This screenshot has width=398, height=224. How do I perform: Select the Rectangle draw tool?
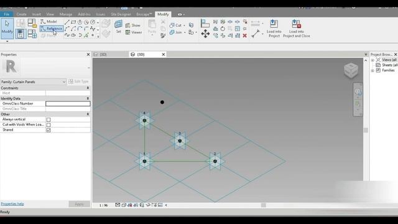[x=73, y=22]
